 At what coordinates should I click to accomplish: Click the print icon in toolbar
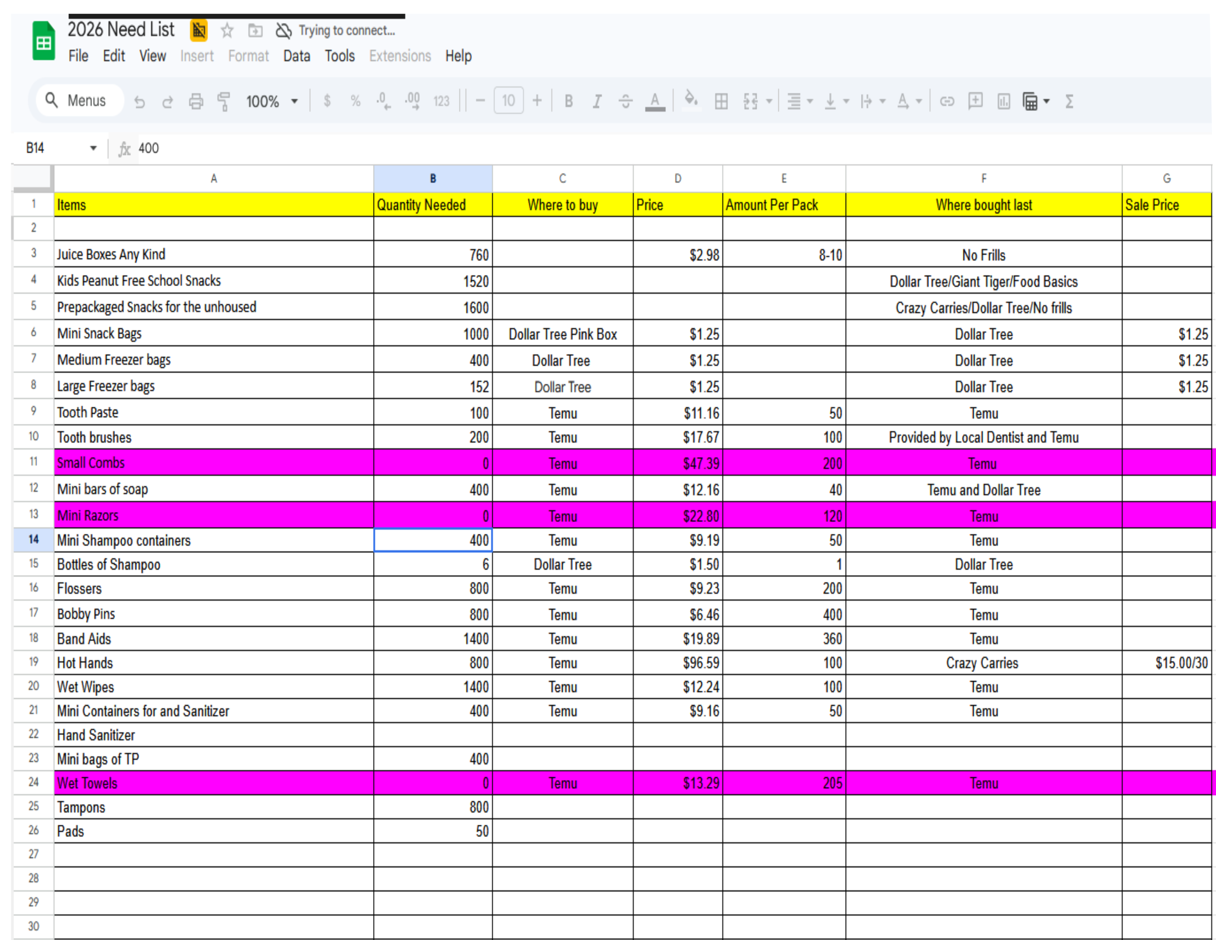click(x=196, y=101)
